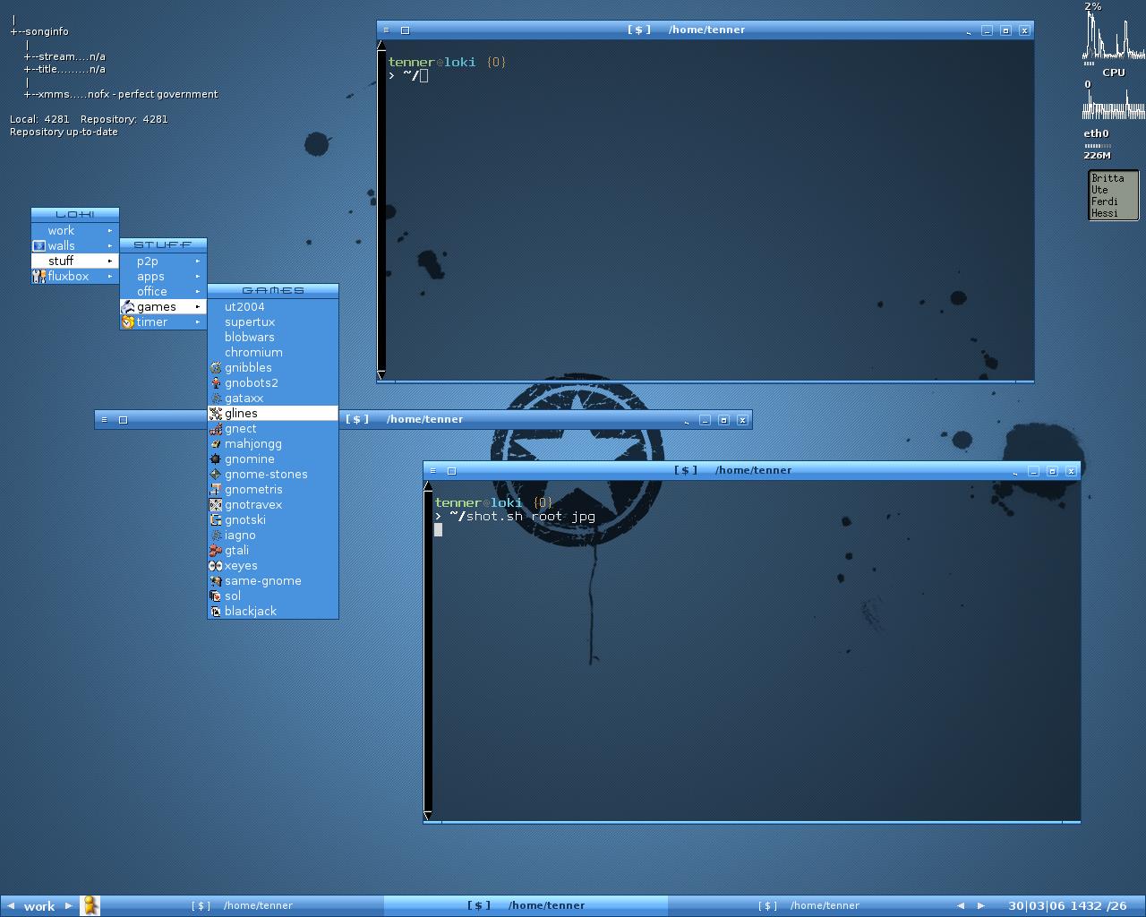
Task: Click the '~/shot.sh root jpg' command line text
Action: point(522,517)
